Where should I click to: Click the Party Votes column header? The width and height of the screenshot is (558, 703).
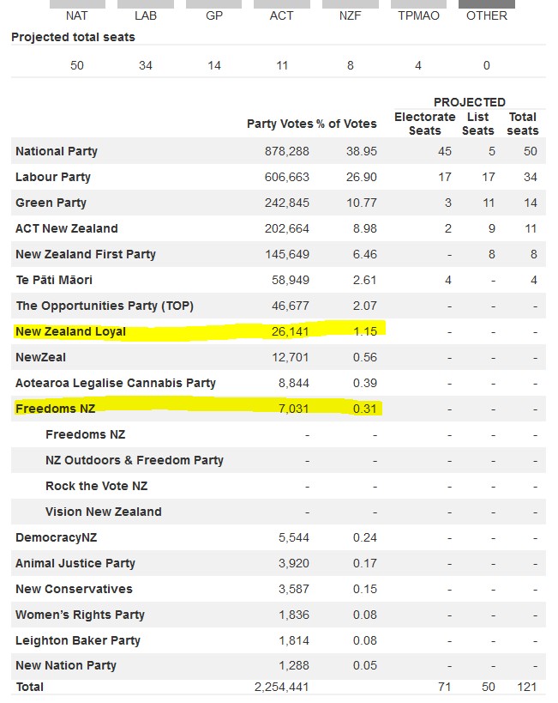[279, 124]
